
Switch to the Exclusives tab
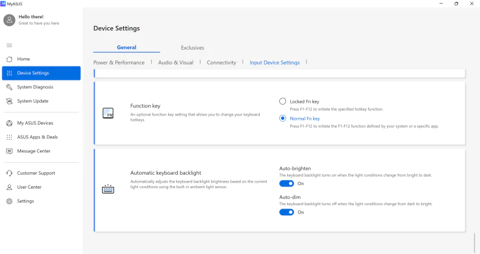(x=192, y=48)
